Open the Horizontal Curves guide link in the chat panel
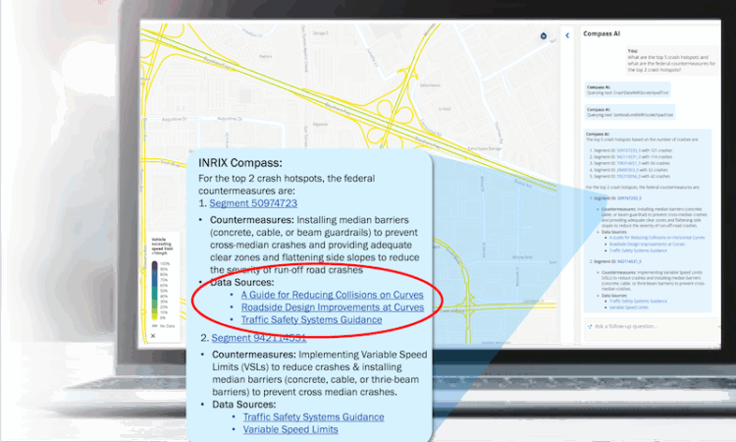The image size is (736, 442). coord(657,238)
